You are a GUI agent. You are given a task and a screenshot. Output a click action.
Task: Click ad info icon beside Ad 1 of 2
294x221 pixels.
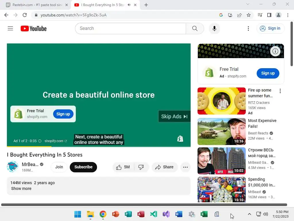click(x=40, y=141)
